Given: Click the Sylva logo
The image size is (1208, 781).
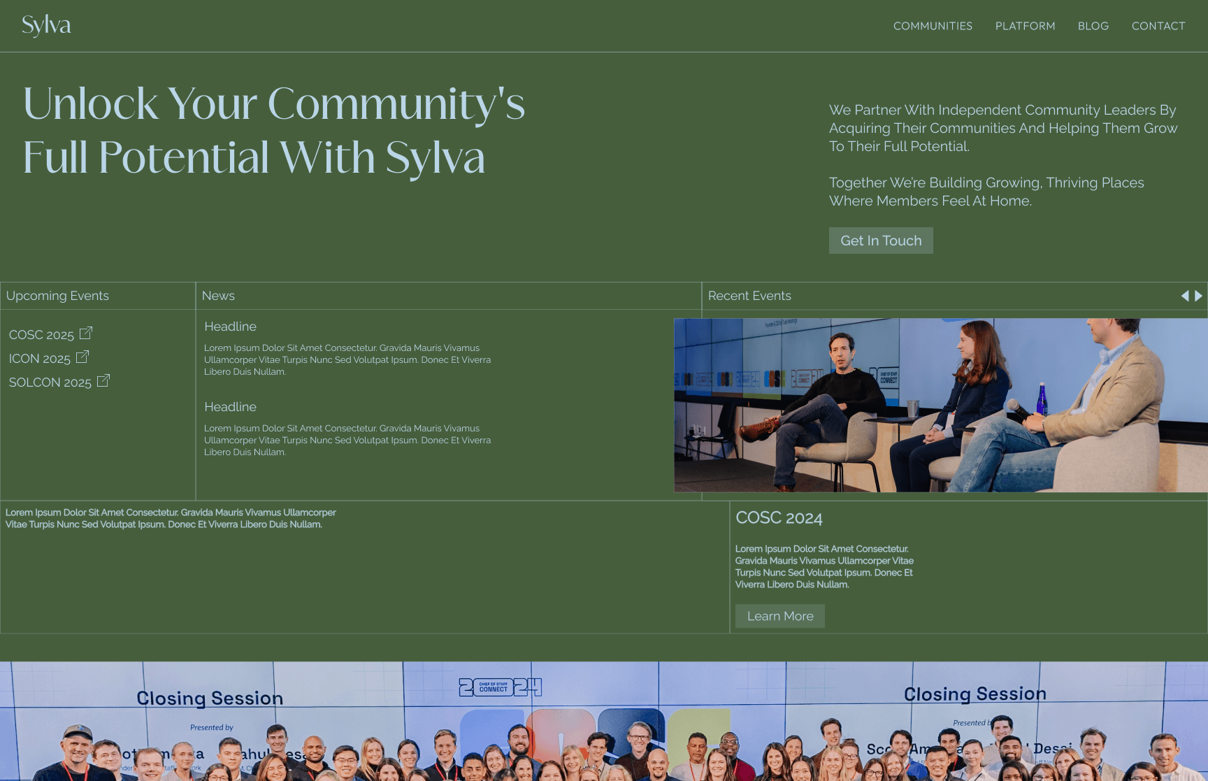Looking at the screenshot, I should (46, 25).
